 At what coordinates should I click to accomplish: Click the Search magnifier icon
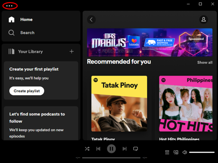(x=11, y=33)
